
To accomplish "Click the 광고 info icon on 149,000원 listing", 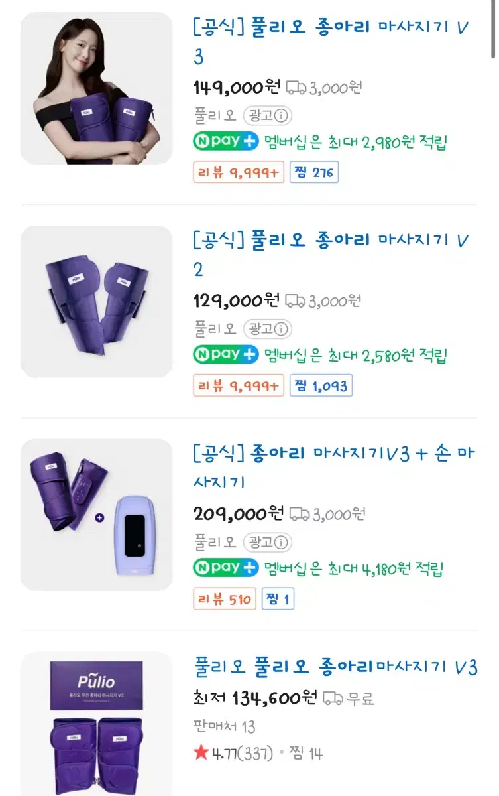I will click(x=282, y=115).
